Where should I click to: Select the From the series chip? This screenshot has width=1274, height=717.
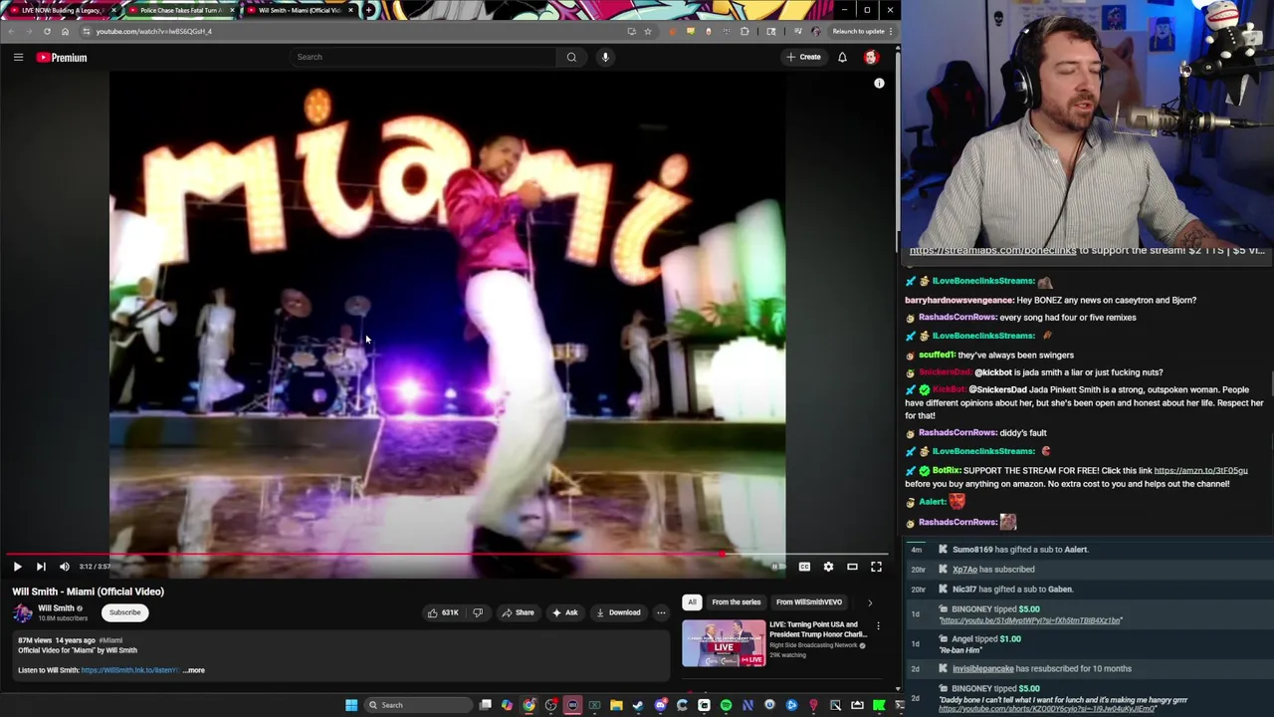737,601
